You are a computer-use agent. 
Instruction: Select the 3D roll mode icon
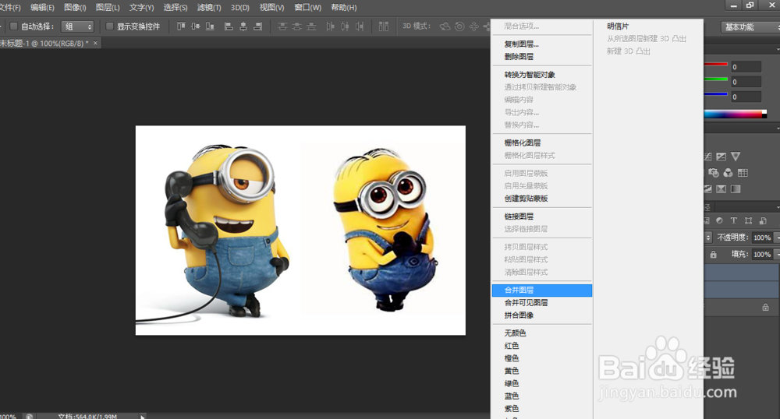459,26
